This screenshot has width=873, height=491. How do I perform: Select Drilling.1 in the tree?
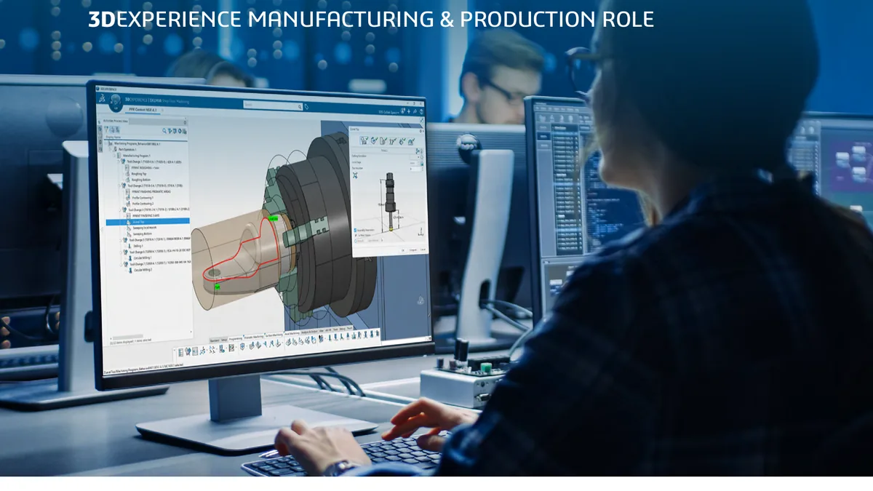click(x=138, y=246)
